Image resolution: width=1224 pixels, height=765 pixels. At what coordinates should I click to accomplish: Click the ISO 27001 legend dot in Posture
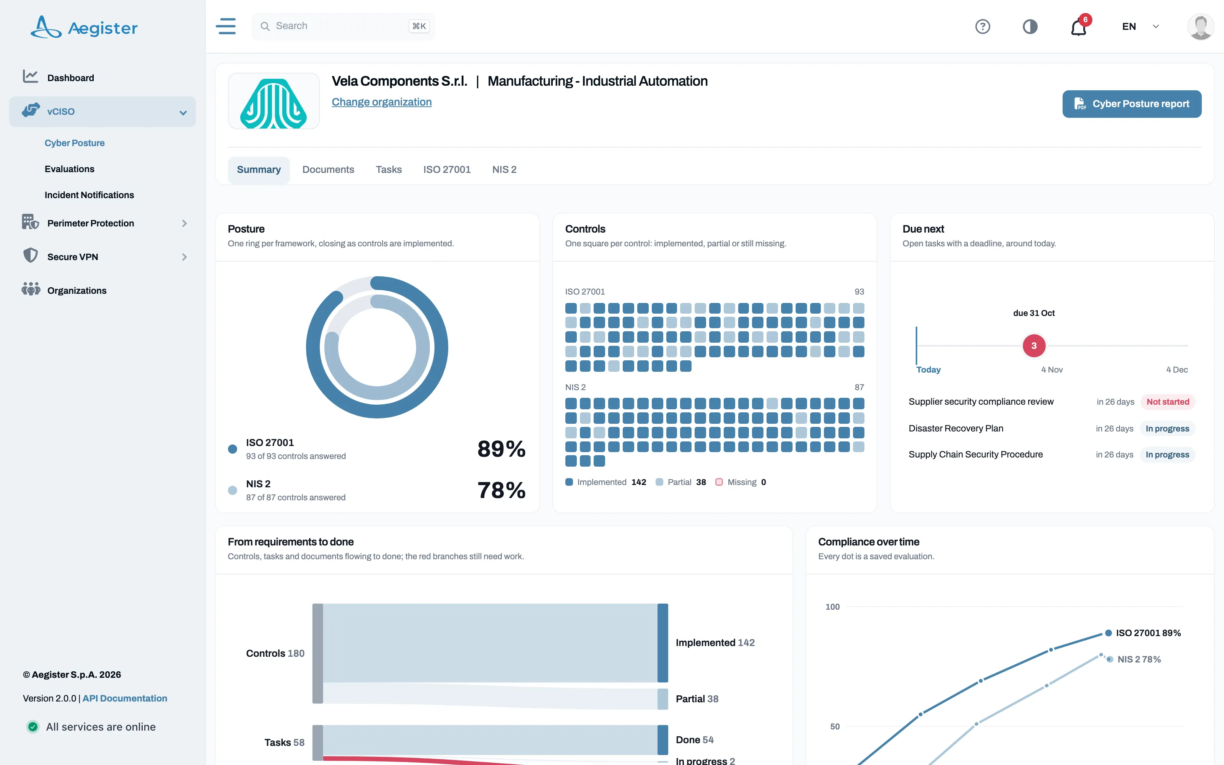233,449
